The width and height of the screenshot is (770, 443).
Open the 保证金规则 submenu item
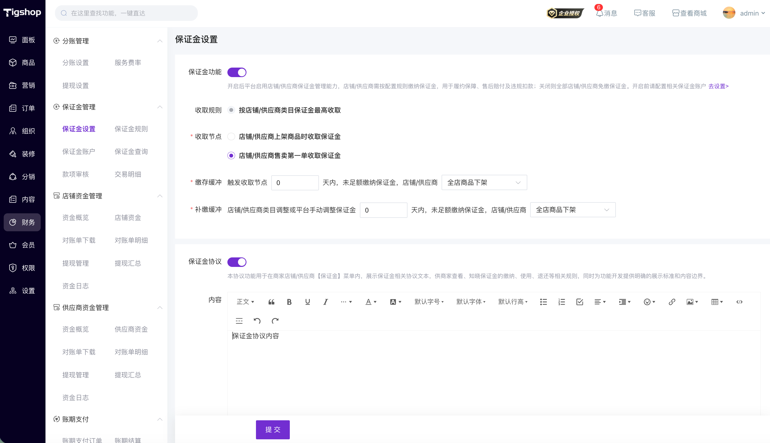131,129
